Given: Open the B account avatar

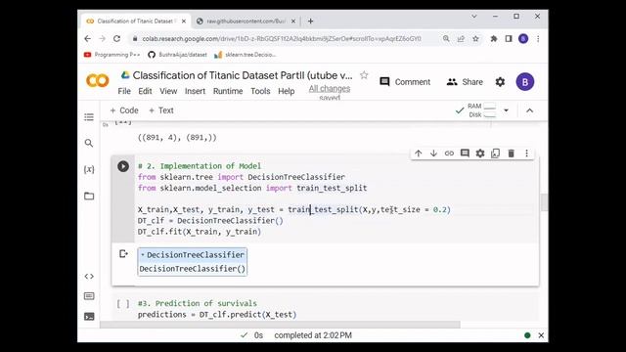Looking at the screenshot, I should 524,82.
